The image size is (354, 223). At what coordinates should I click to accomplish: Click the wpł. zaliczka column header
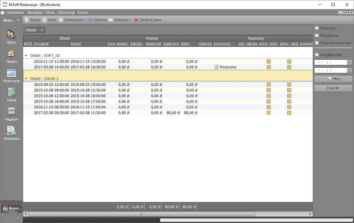pyautogui.click(x=247, y=44)
